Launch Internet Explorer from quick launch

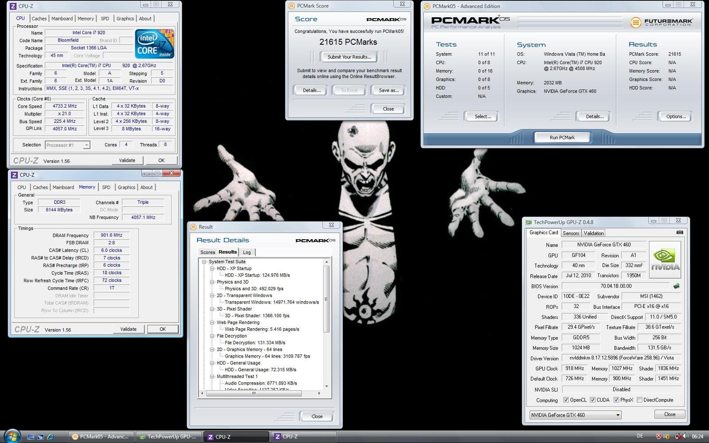point(50,437)
